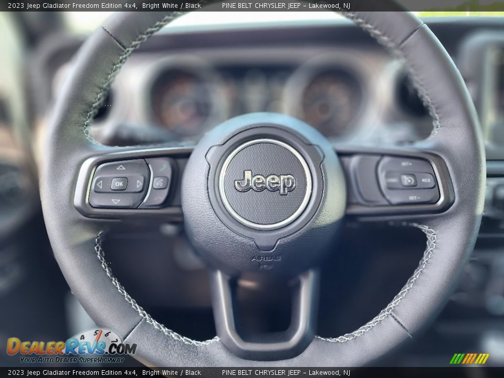Click the Jeep emblem on the airbag cover
The width and height of the screenshot is (504, 378).
(265, 182)
